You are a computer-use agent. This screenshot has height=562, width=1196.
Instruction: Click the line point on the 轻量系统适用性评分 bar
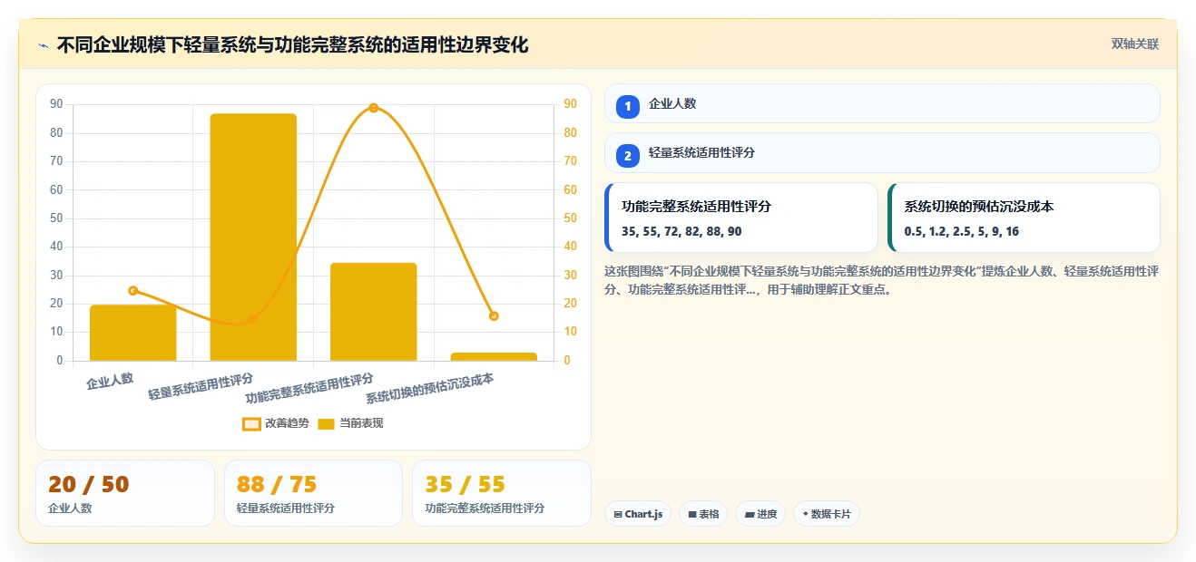pos(253,319)
